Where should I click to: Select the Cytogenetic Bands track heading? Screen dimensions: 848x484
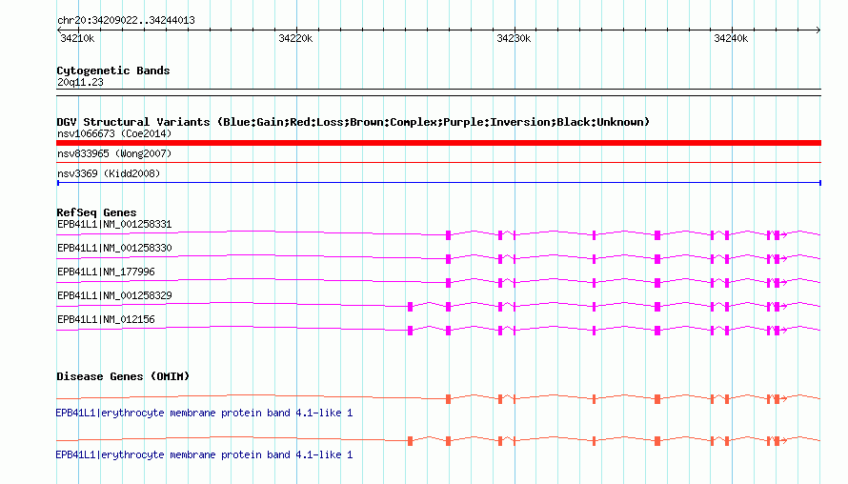[113, 71]
